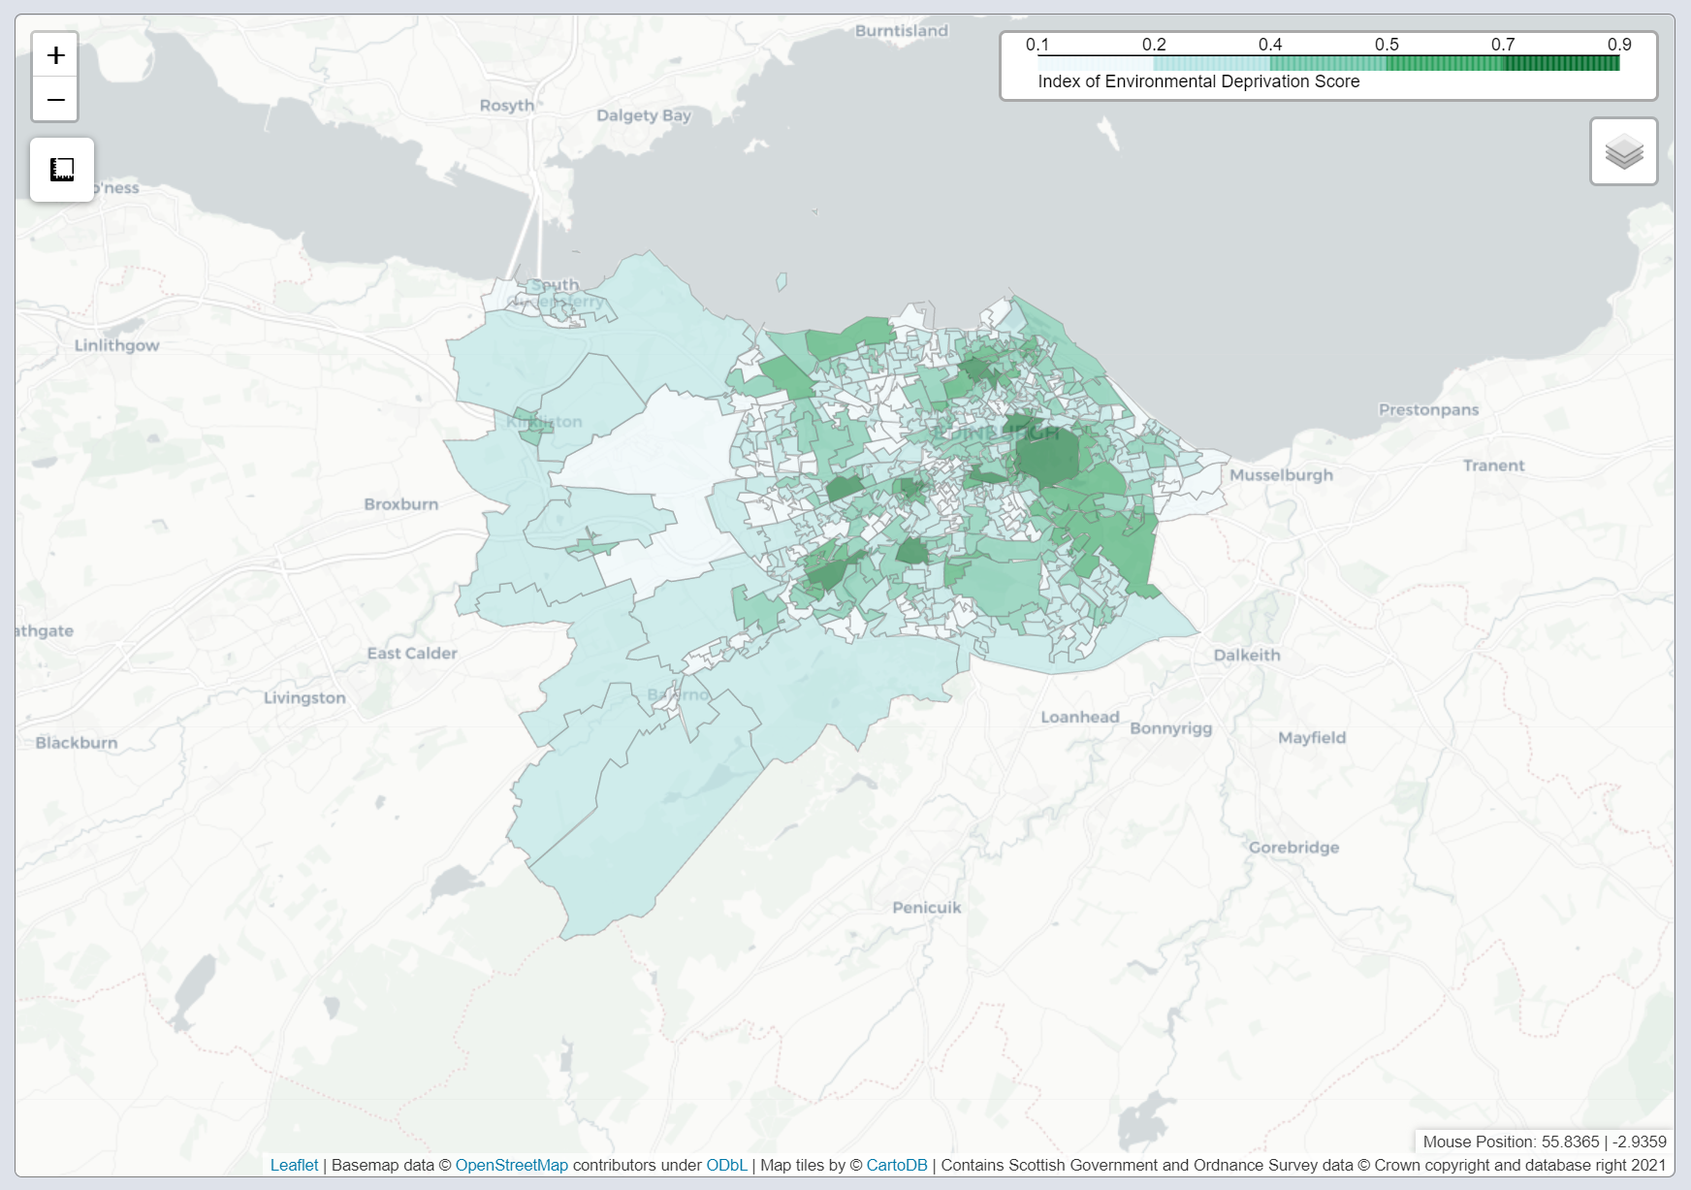Open the layers control
Screen dimensions: 1691x1190
[1623, 151]
